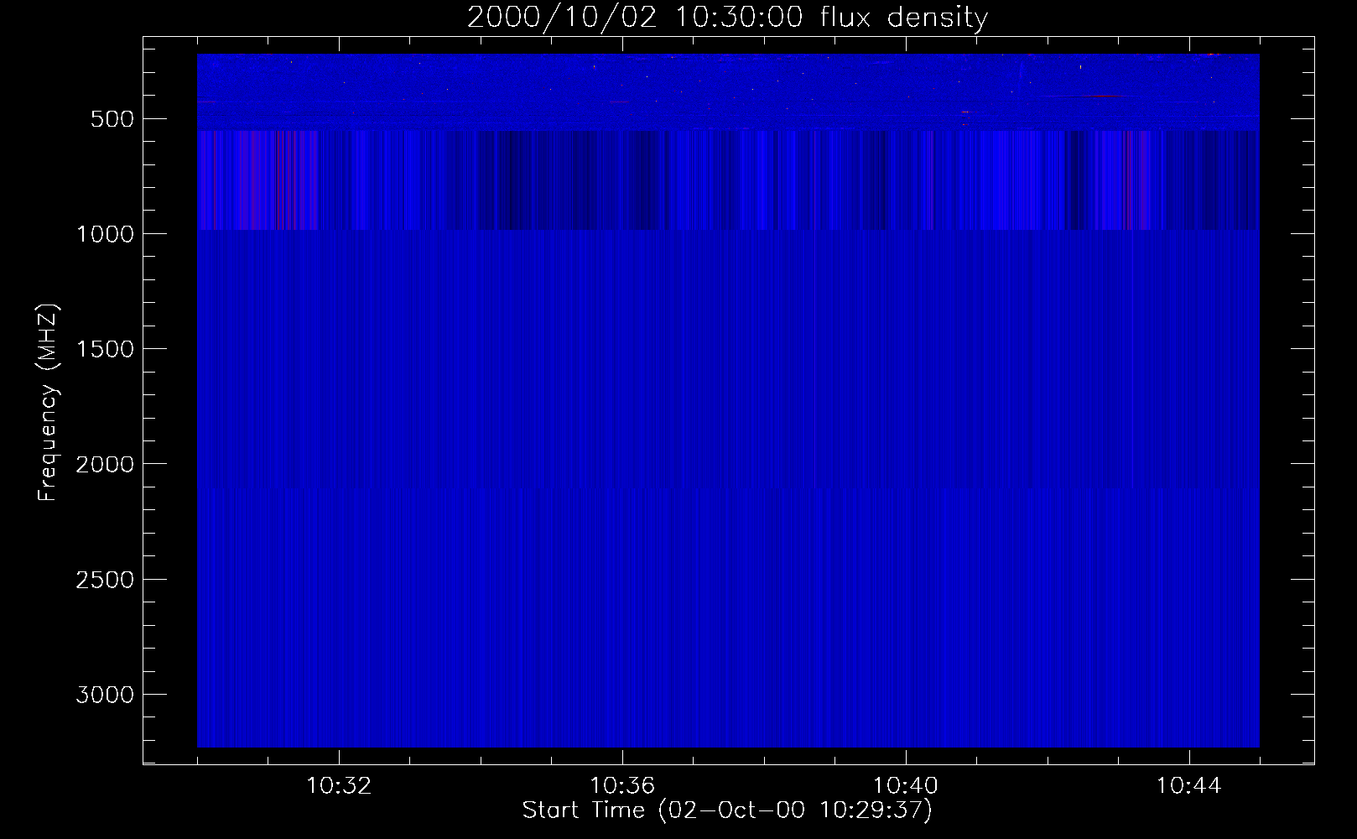Click the 2000 frequency tick label

(105, 464)
